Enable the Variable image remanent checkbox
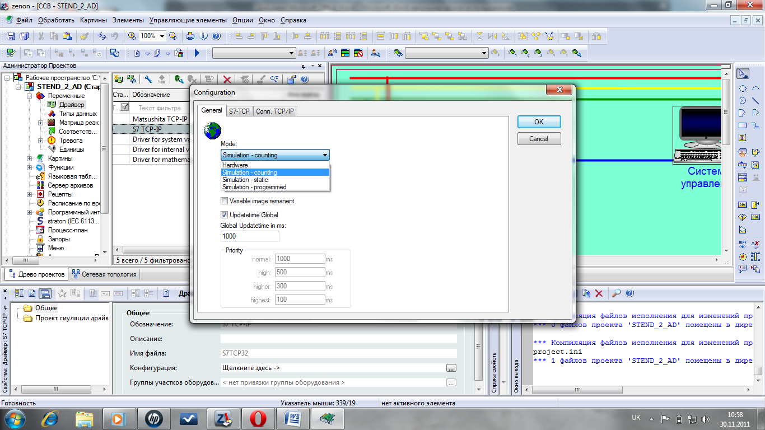 (x=225, y=201)
